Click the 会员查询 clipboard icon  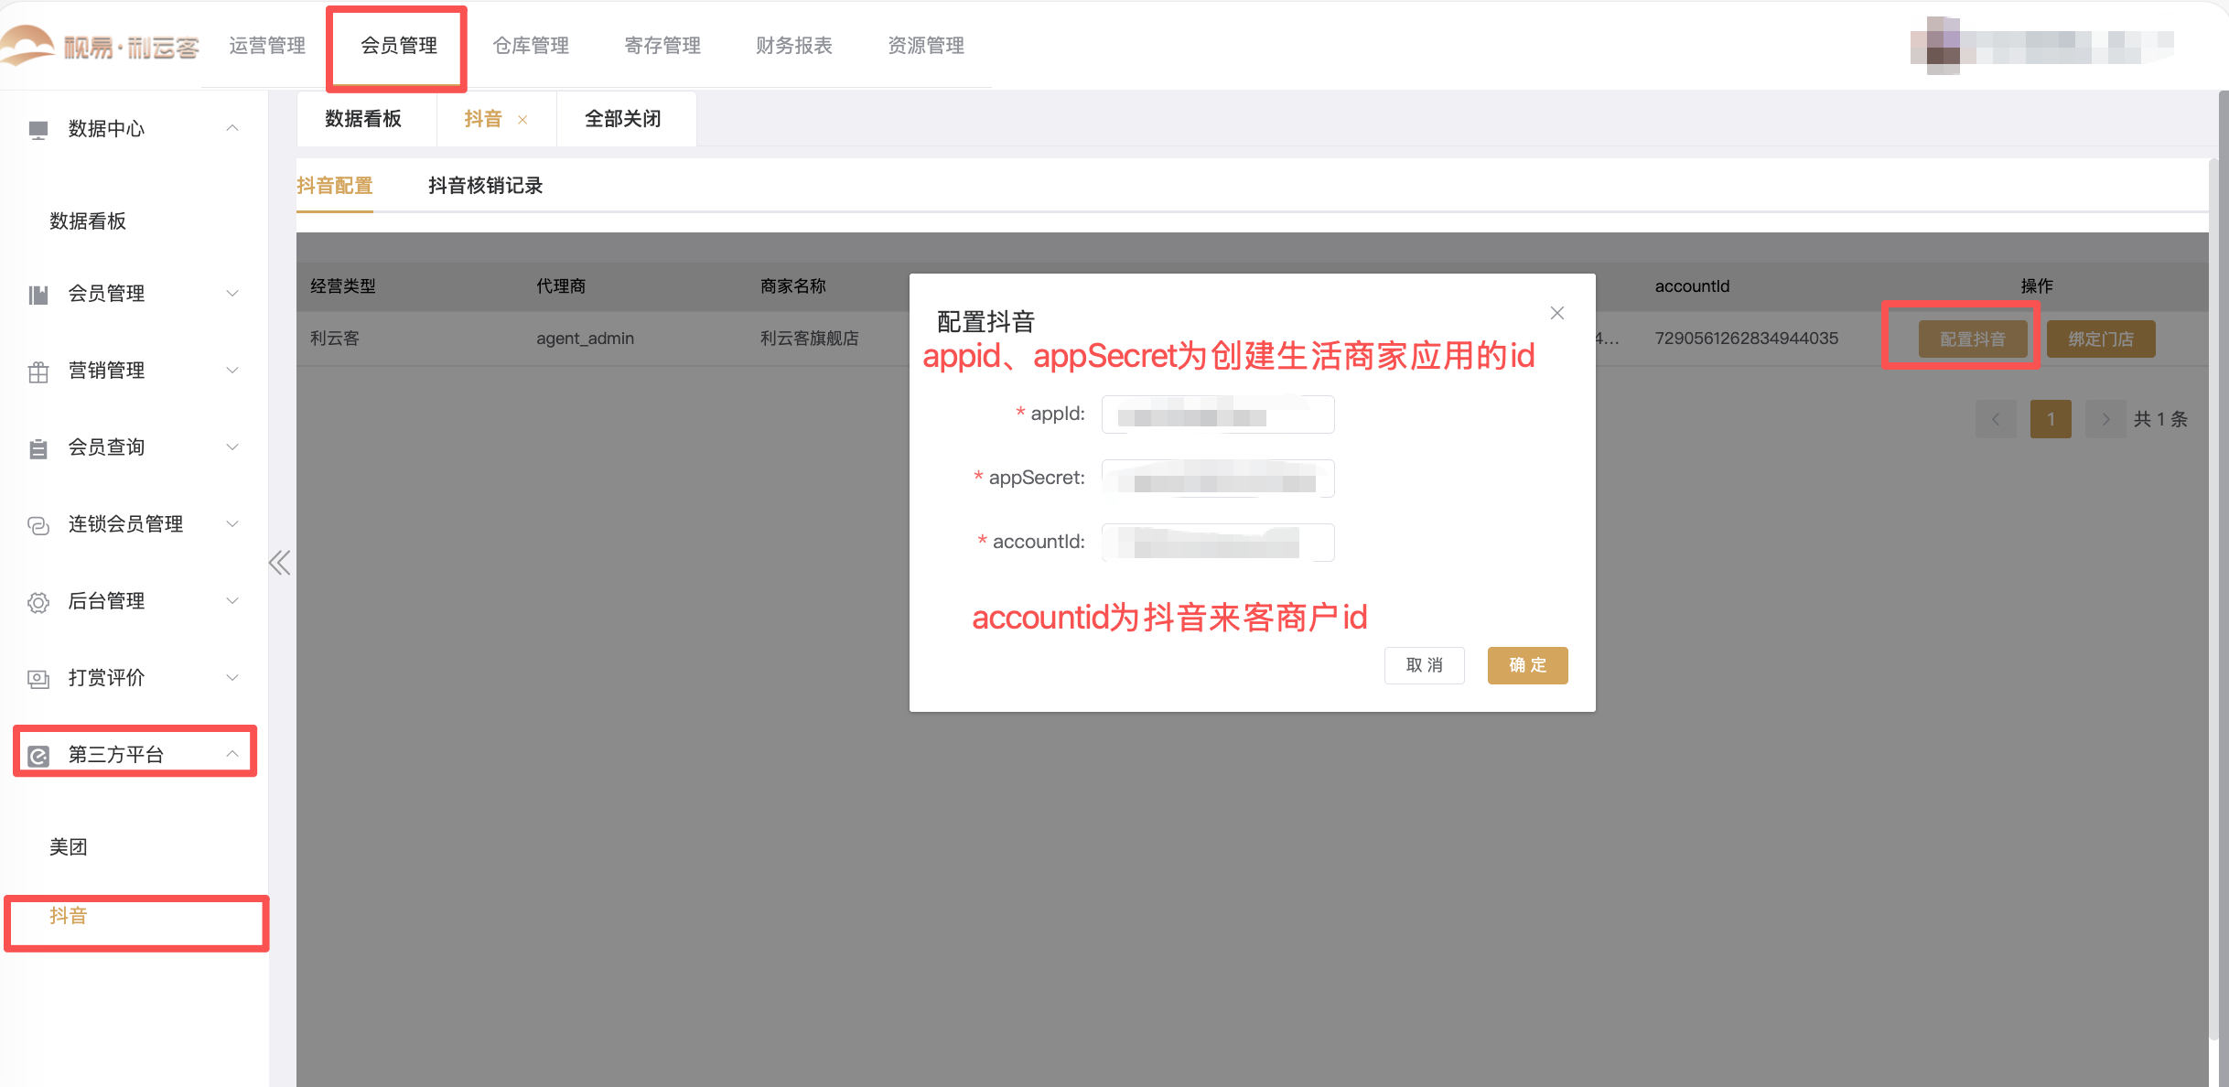(38, 447)
